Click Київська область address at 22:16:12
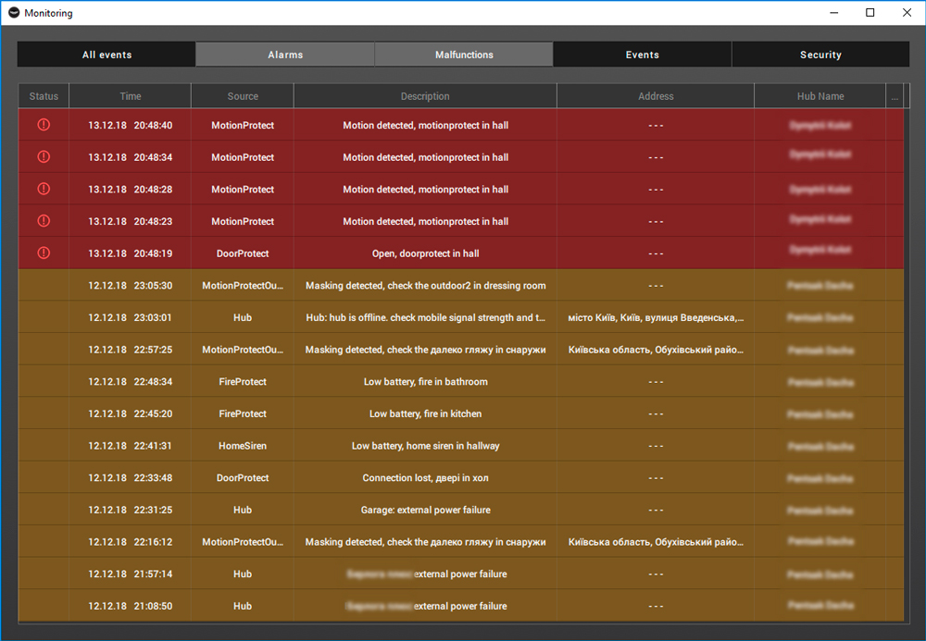Viewport: 926px width, 641px height. [656, 542]
